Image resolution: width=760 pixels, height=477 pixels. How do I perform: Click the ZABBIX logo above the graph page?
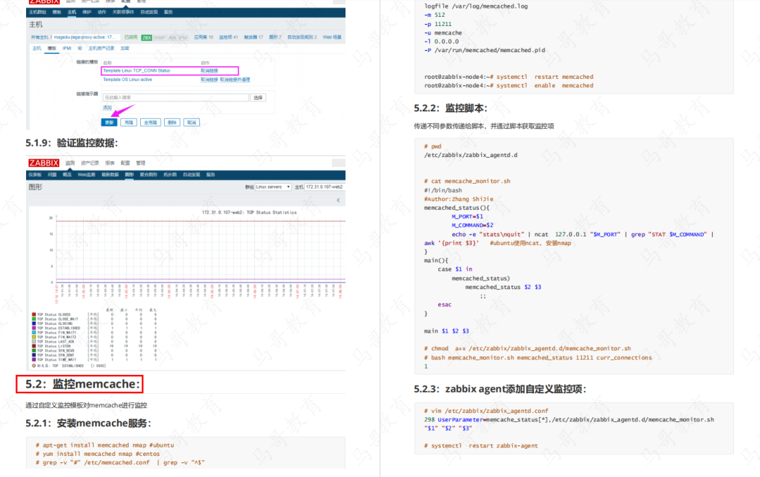44,163
